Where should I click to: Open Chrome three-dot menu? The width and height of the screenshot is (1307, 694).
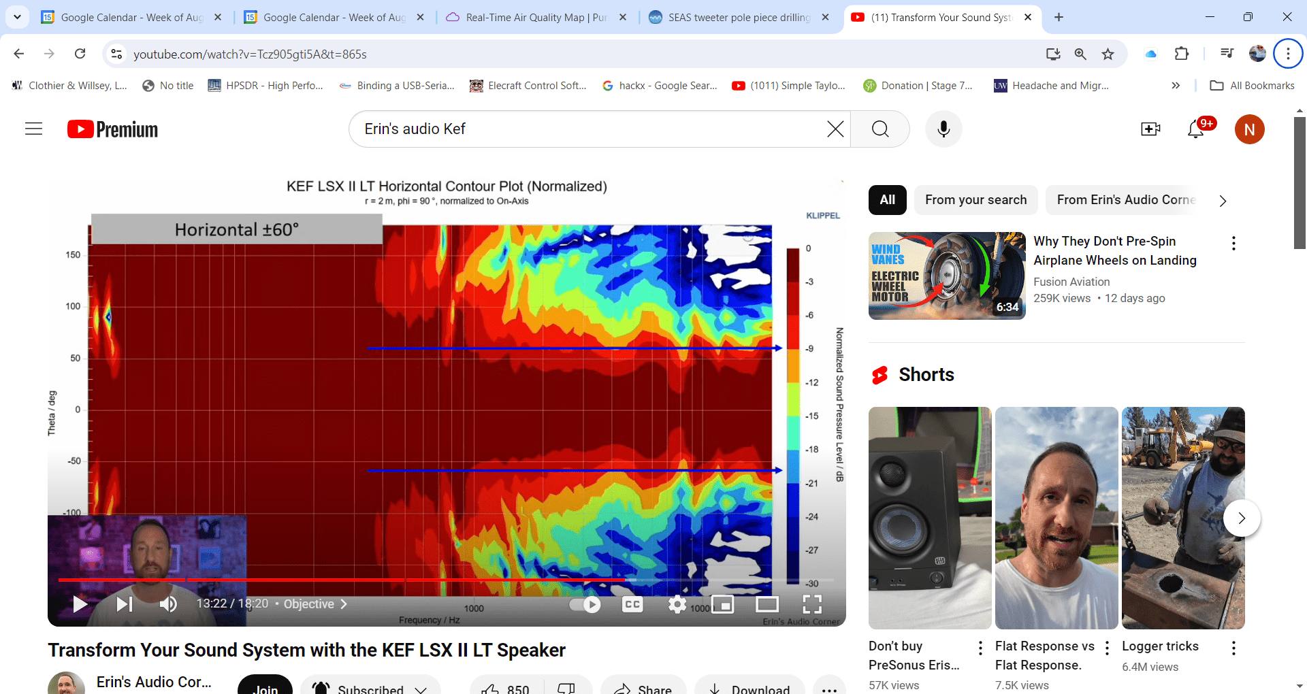pyautogui.click(x=1288, y=54)
